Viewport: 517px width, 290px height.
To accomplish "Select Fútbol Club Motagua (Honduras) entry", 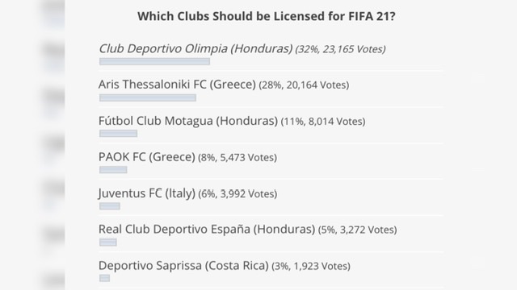I will point(188,121).
